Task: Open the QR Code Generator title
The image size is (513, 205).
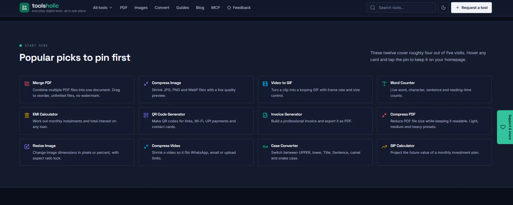Action: tap(169, 114)
